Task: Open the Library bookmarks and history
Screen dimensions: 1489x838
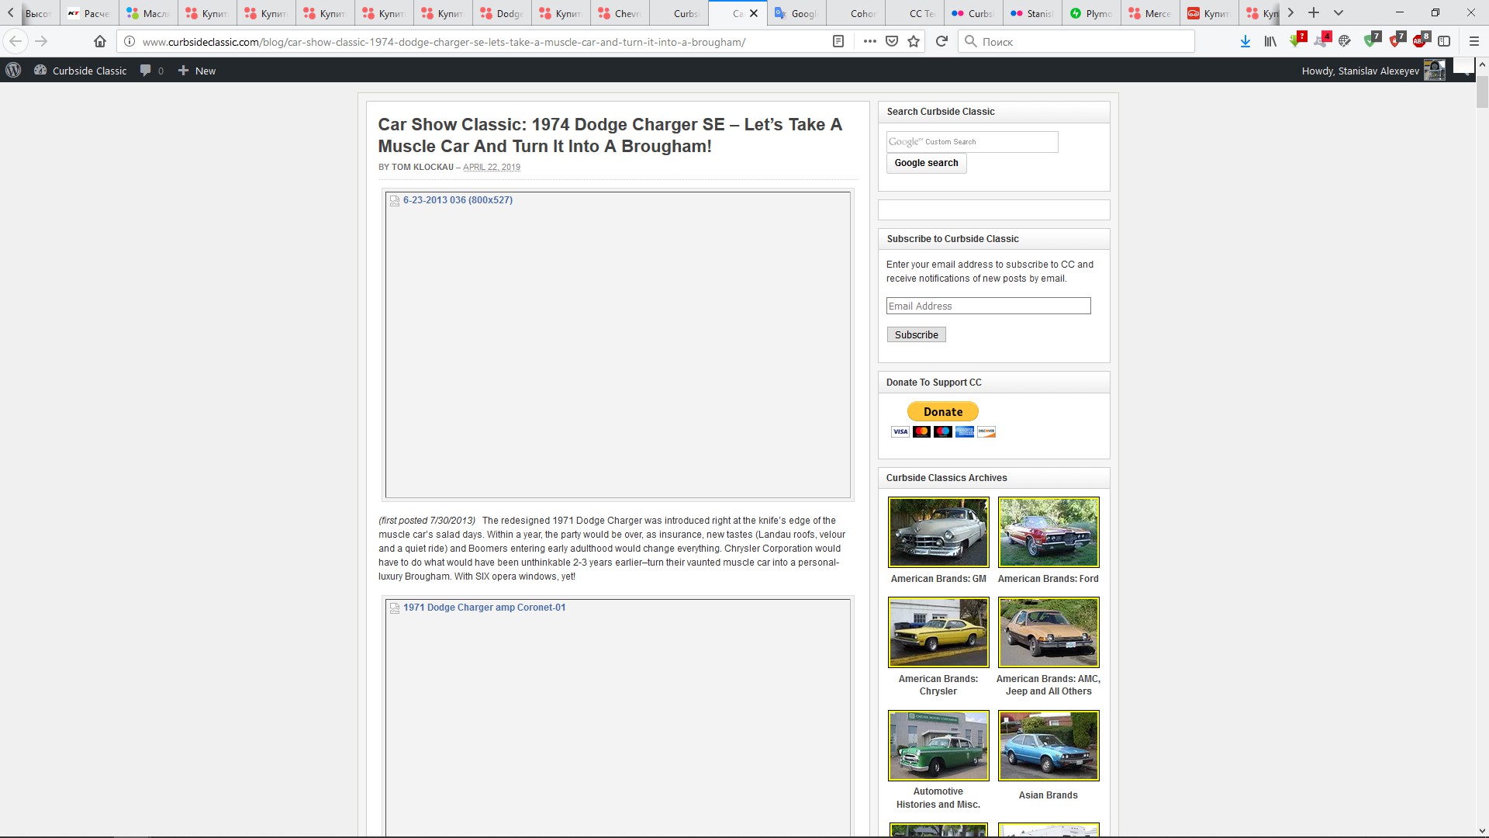Action: tap(1270, 42)
